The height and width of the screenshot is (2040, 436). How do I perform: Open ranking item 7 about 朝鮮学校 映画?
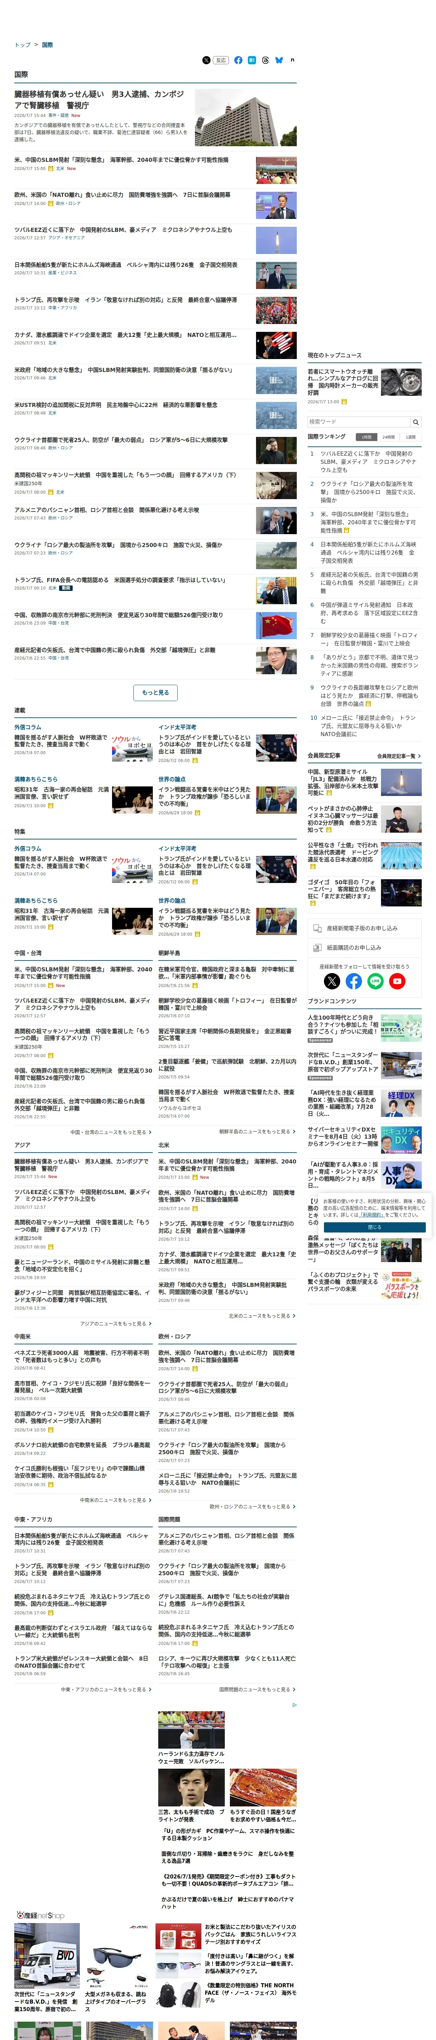coord(368,639)
